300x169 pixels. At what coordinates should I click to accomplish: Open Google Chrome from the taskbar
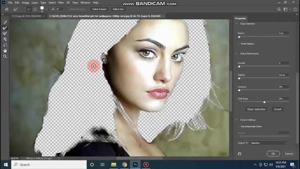coord(124,165)
